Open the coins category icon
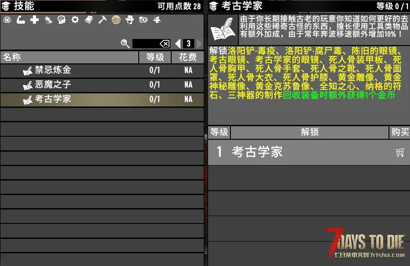This screenshot has height=266, width=410. (143, 20)
